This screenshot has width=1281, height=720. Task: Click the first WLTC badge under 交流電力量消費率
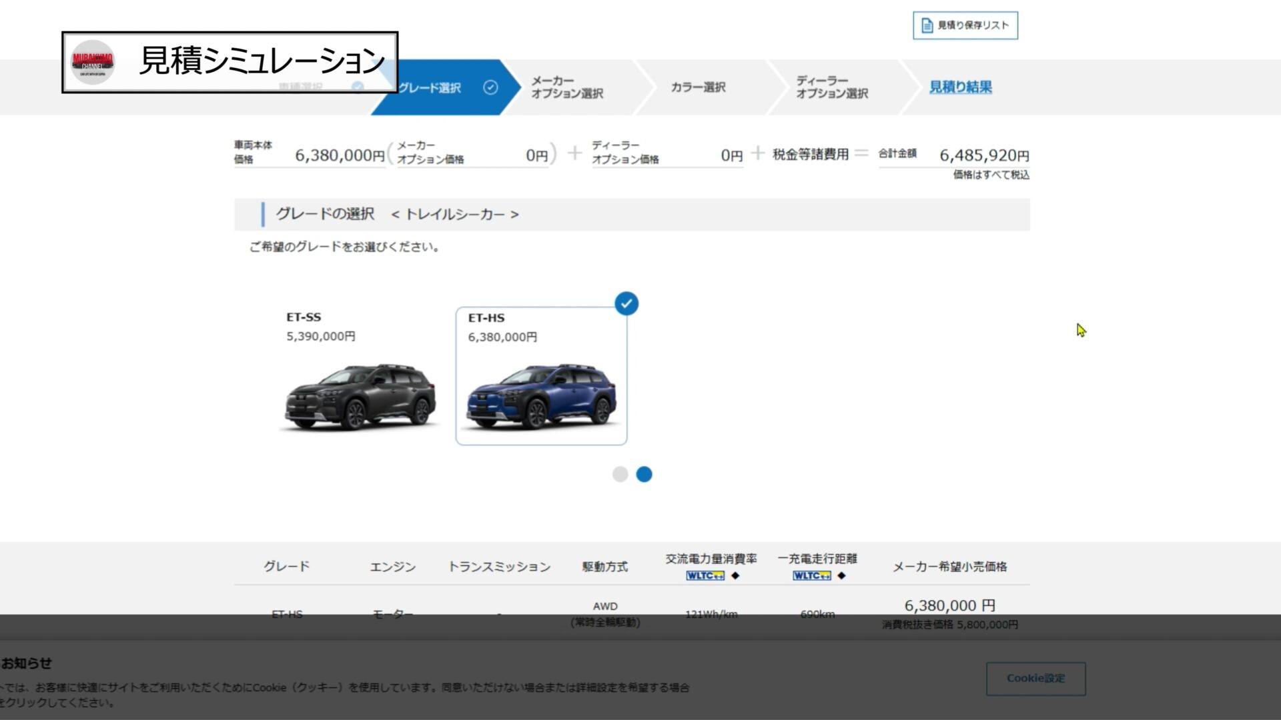pyautogui.click(x=705, y=575)
